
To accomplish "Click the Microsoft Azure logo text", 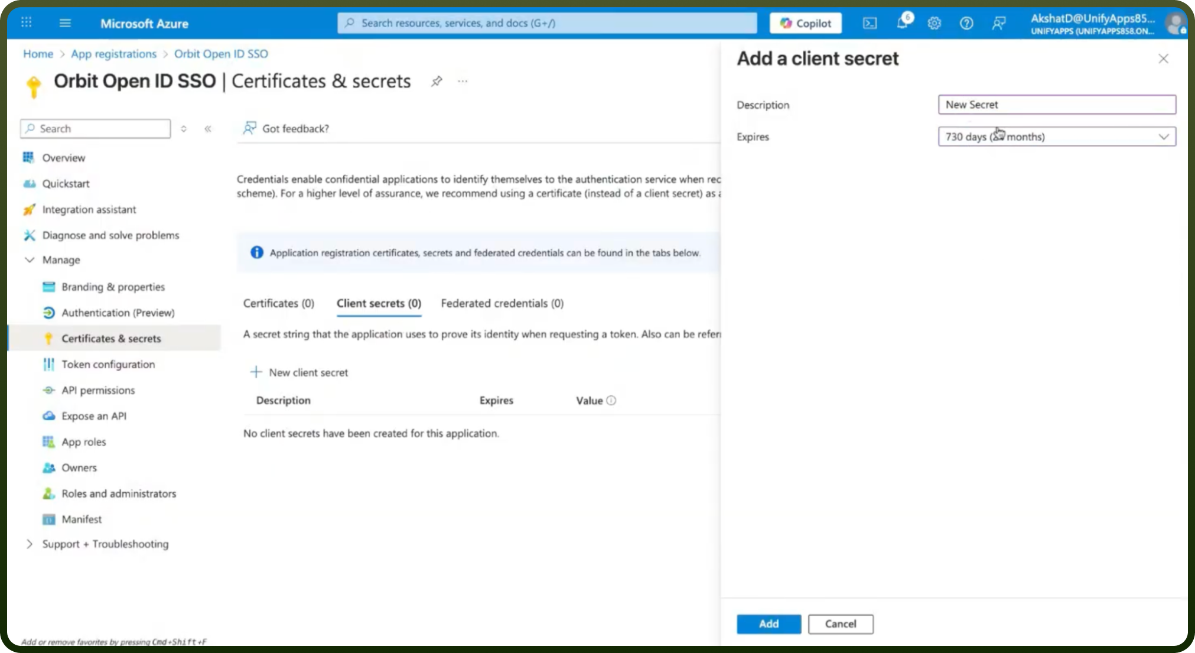I will click(x=144, y=24).
